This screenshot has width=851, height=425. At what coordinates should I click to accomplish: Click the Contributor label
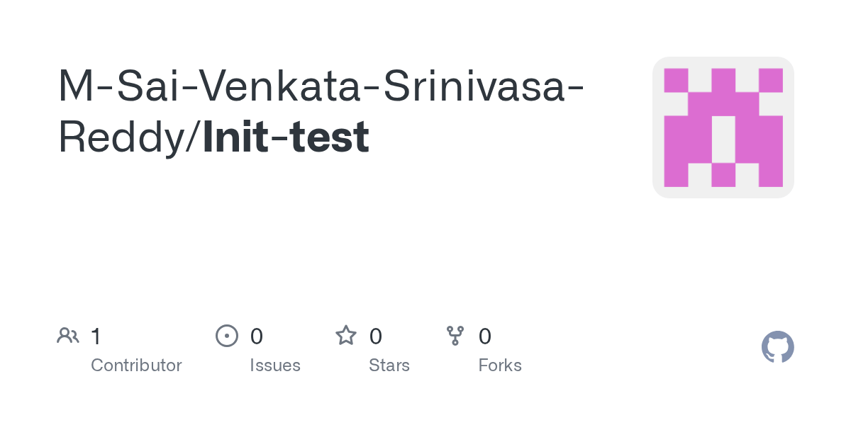(136, 365)
